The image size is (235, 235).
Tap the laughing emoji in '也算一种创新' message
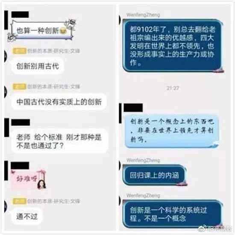63,31
